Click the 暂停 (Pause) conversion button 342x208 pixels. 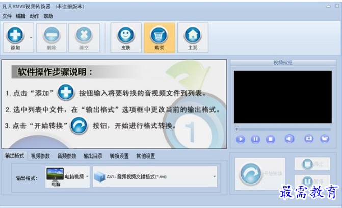pyautogui.click(x=312, y=181)
